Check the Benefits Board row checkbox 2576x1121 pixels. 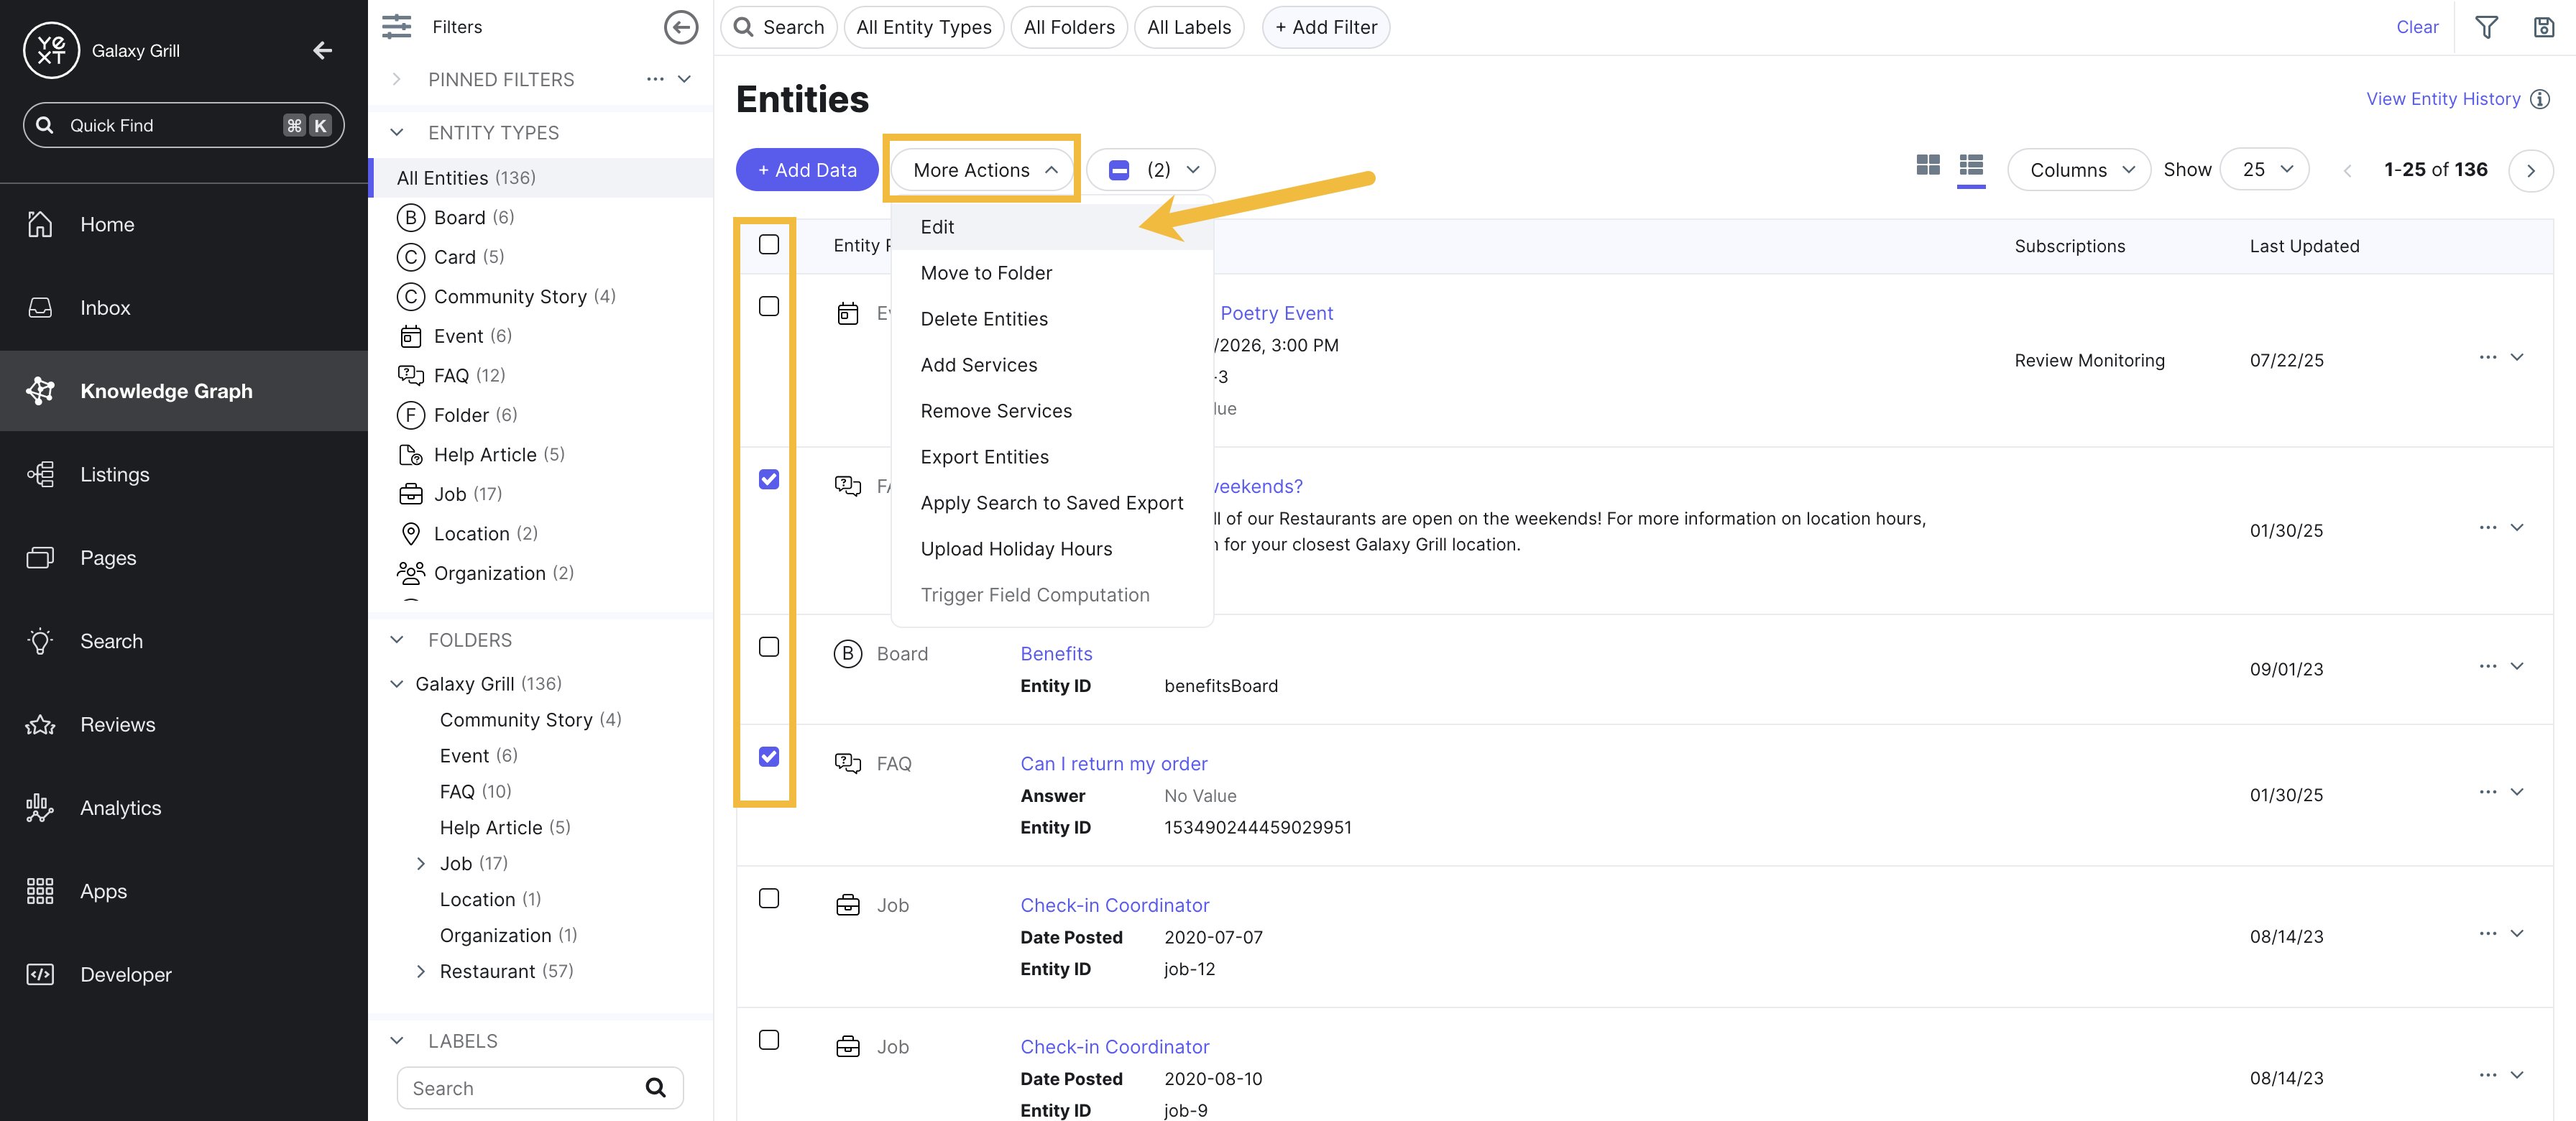coord(769,647)
